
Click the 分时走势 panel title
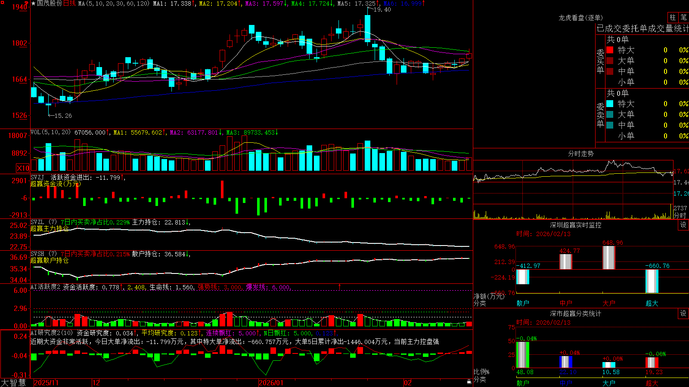pos(581,154)
